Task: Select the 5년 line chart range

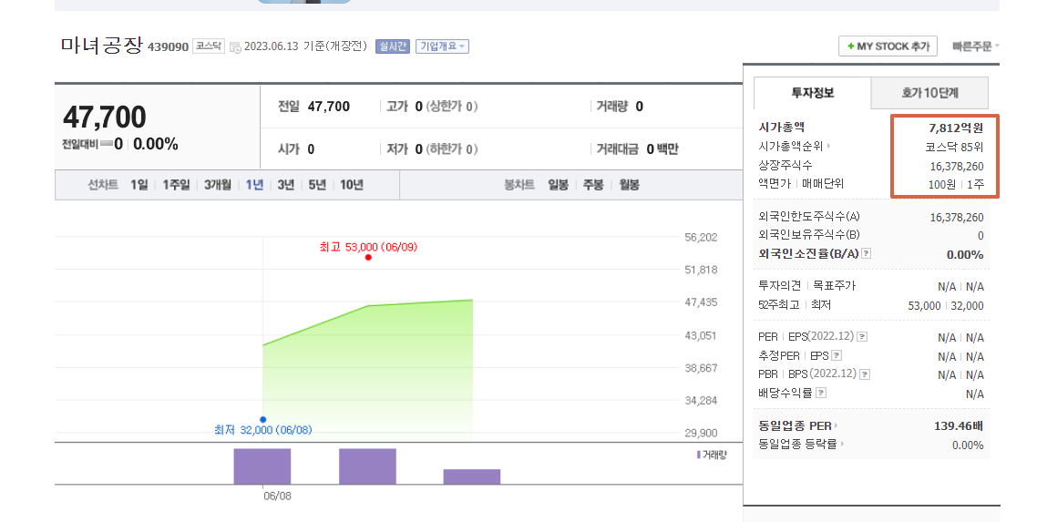Action: click(x=317, y=185)
